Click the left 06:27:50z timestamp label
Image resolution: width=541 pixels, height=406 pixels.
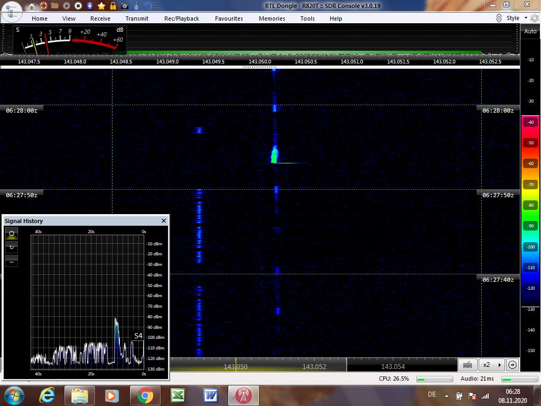(21, 195)
